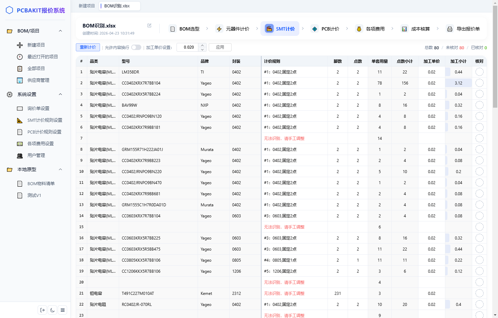Check the 核对 circle for row 2 CC0402KRX7R7BB104
The height and width of the screenshot is (318, 498).
480,83
